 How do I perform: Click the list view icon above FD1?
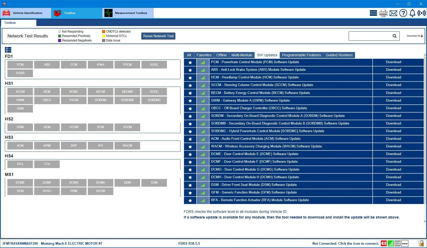[x=8, y=50]
